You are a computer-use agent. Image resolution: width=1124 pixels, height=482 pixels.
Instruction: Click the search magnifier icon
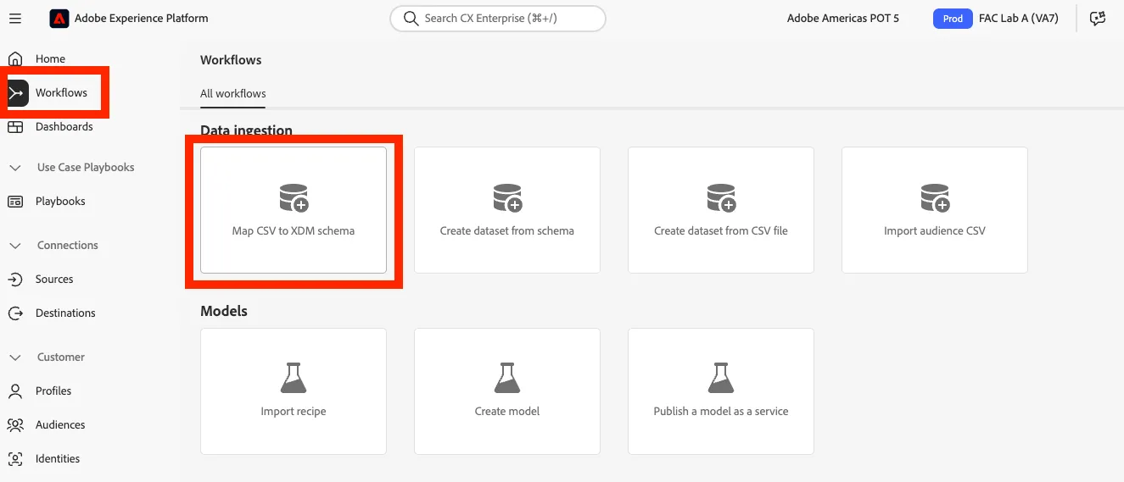tap(411, 19)
